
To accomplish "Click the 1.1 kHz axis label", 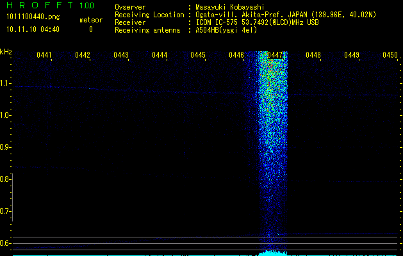I will (5, 83).
